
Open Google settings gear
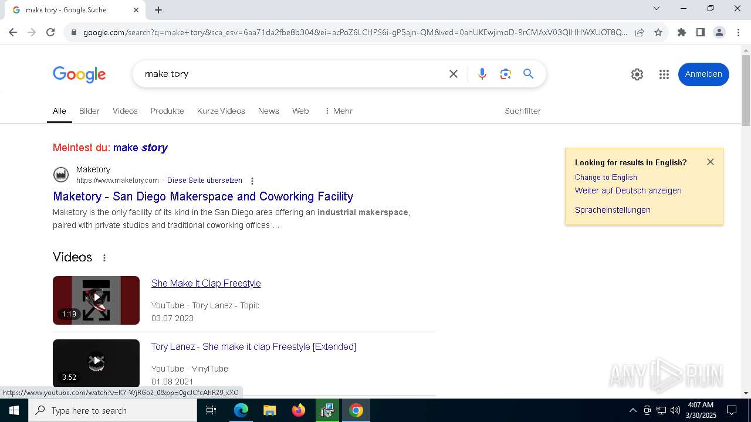pyautogui.click(x=637, y=74)
